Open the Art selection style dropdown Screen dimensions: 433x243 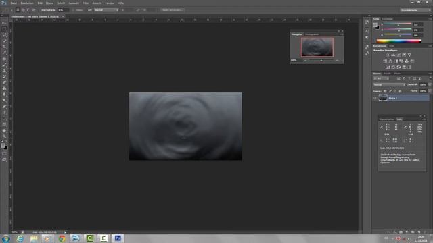point(106,10)
